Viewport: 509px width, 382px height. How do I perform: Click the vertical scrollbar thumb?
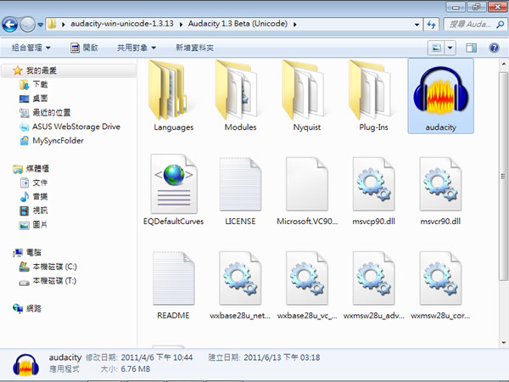503,176
